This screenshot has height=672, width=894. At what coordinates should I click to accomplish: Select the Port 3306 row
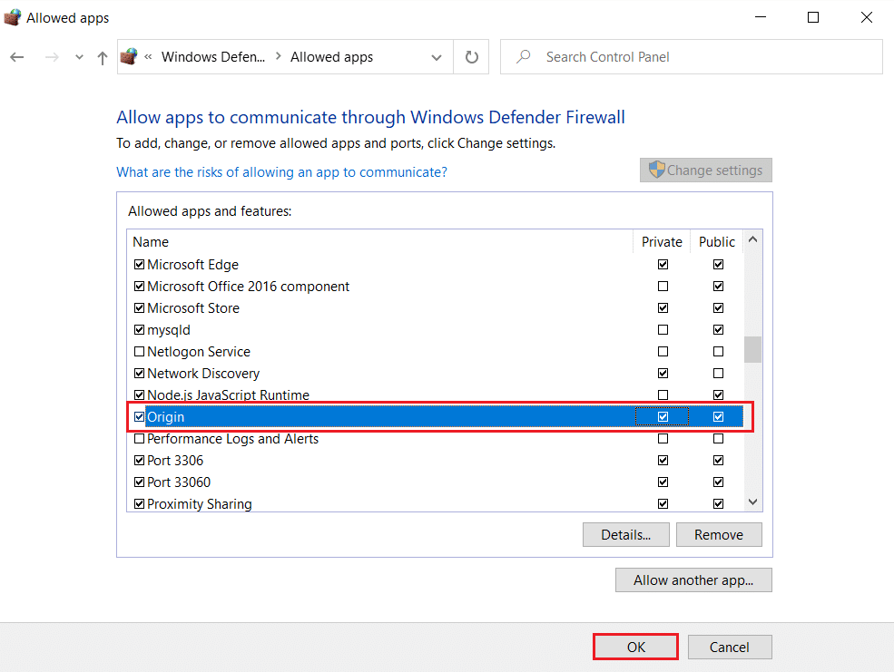click(435, 460)
